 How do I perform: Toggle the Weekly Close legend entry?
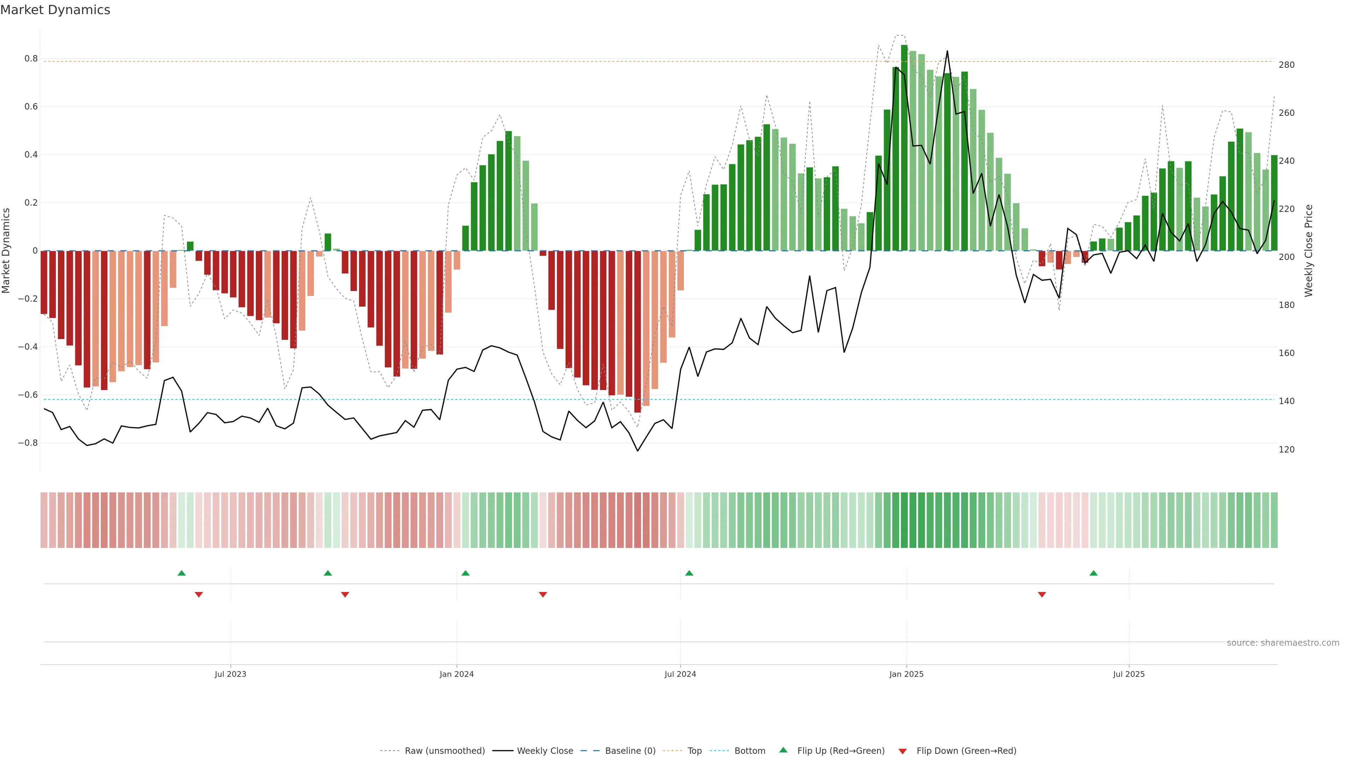[x=545, y=751]
